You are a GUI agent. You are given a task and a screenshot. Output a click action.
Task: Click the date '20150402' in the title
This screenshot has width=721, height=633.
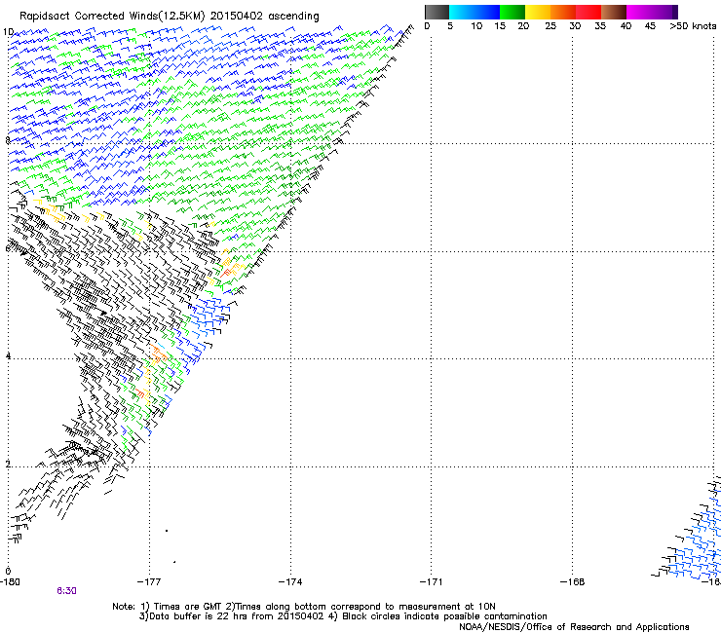237,16
